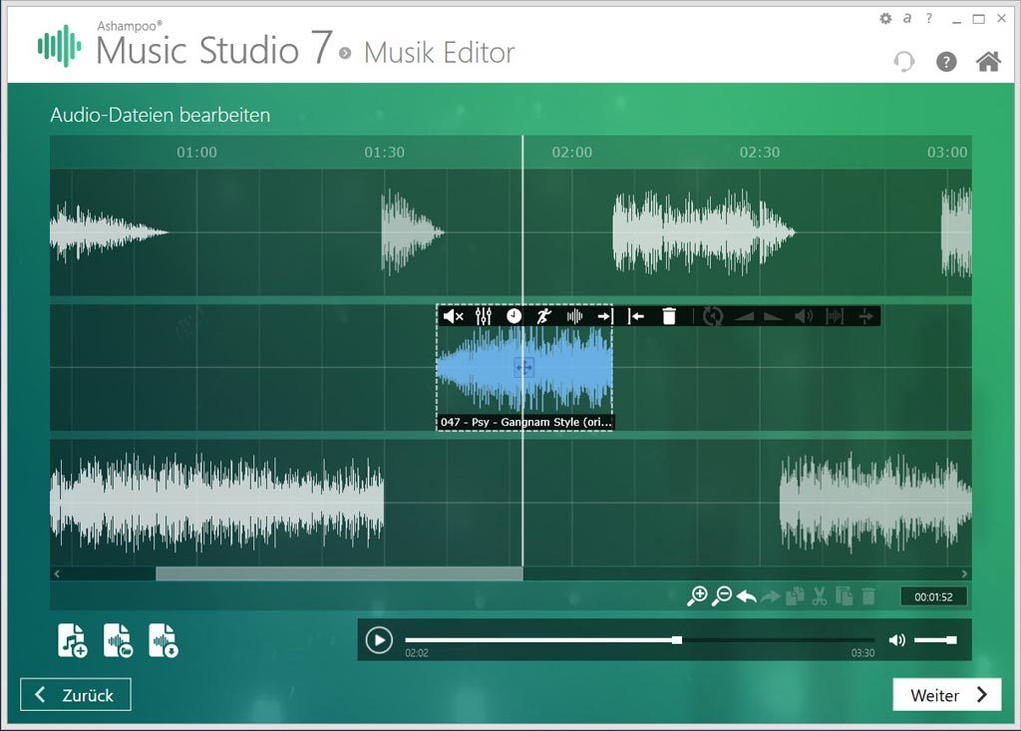Click the 'Musik Editor' breadcrumb title
This screenshot has height=731, width=1021.
tap(439, 53)
